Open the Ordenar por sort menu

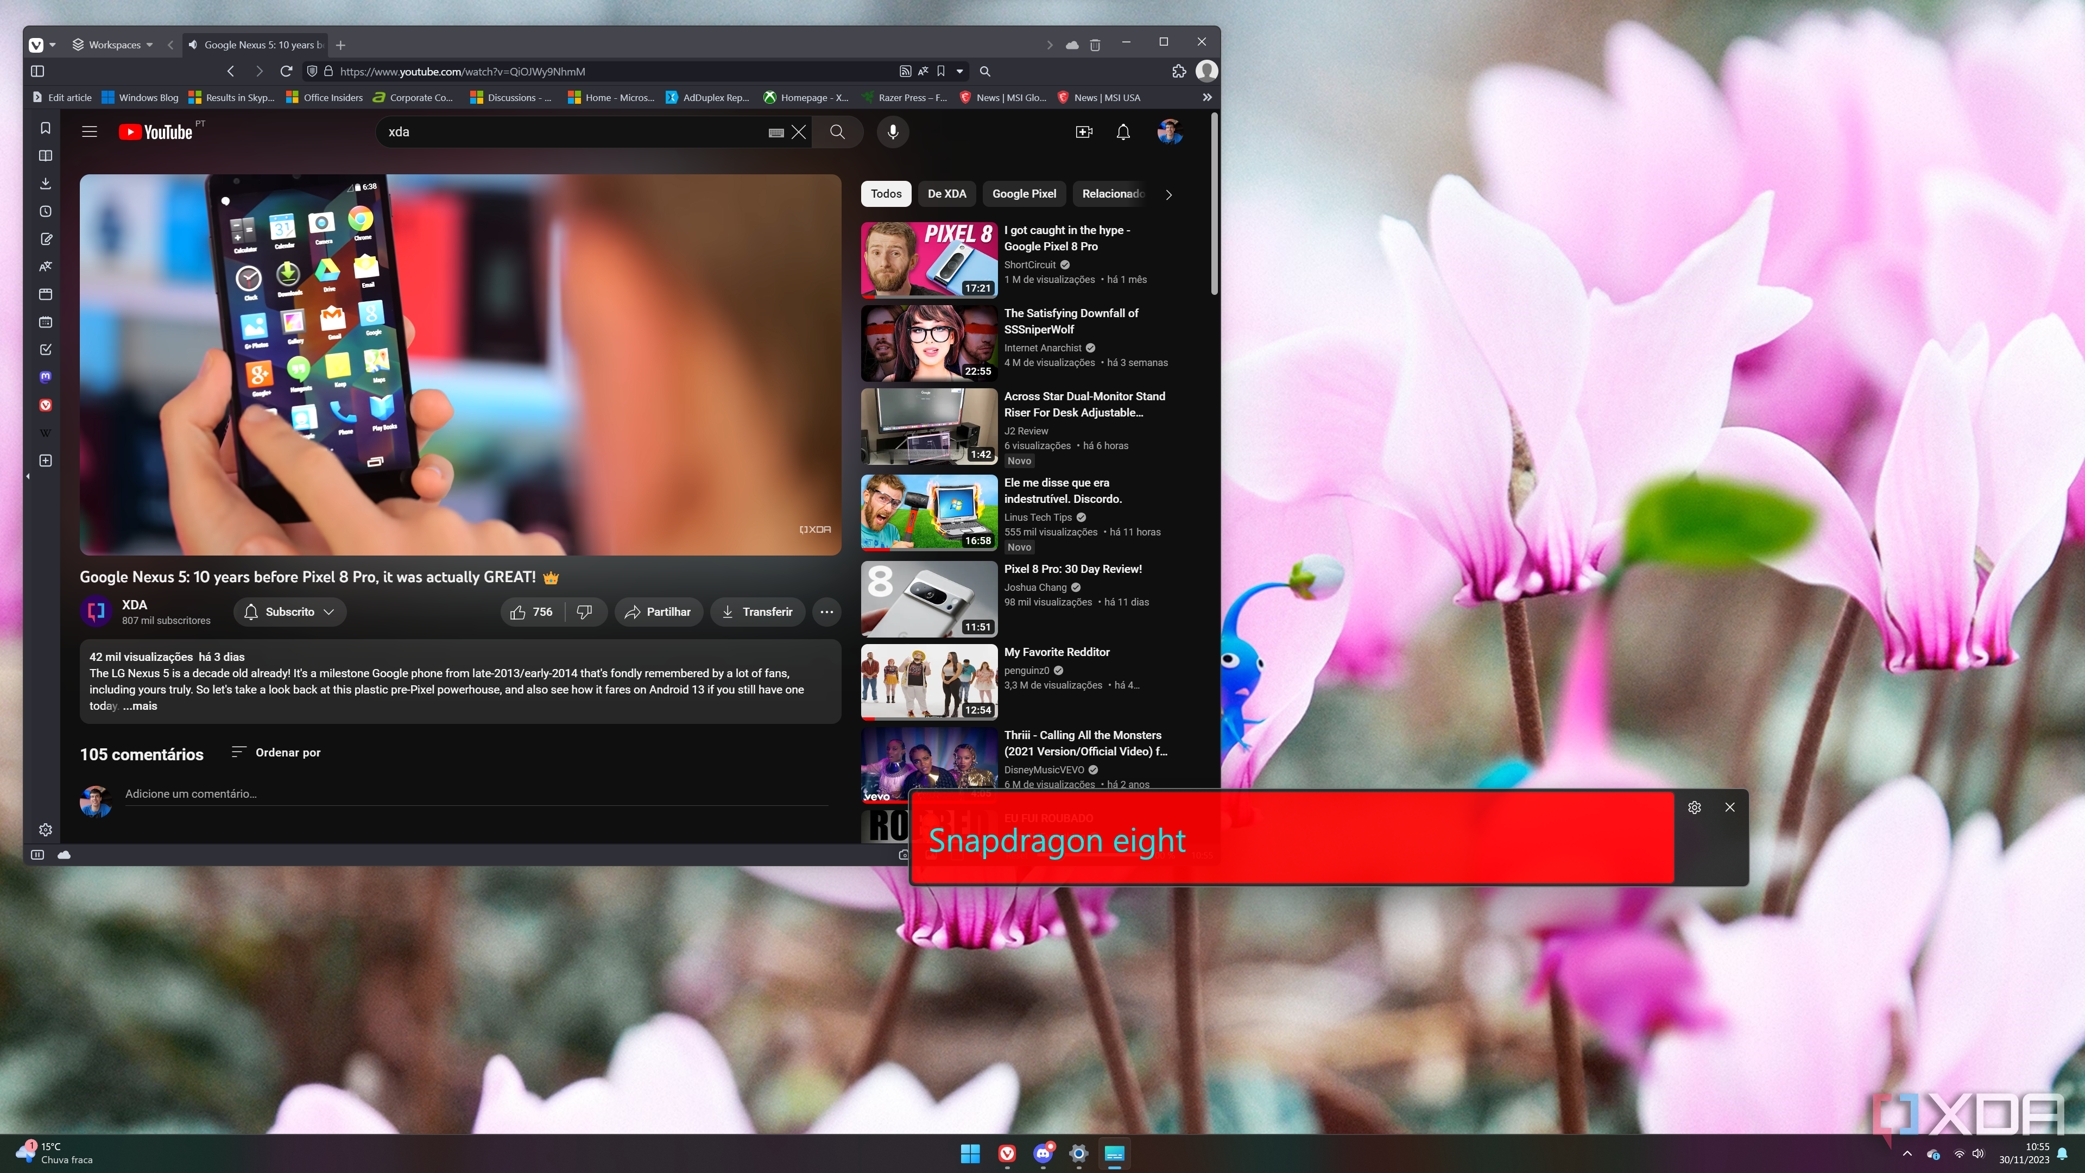(276, 753)
